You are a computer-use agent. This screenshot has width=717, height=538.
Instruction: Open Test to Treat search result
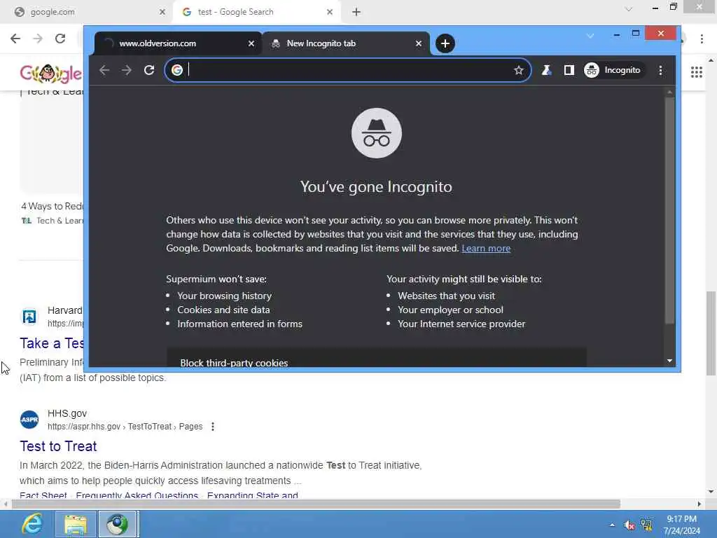point(58,446)
